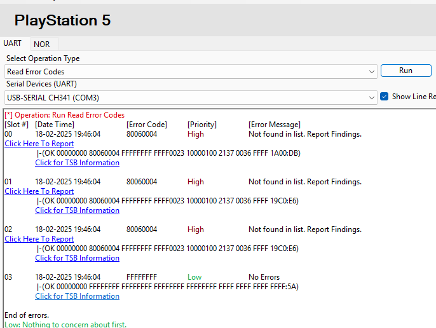This screenshot has width=436, height=328.
Task: Open TSB Information link under slot 01
Action: pyautogui.click(x=78, y=210)
